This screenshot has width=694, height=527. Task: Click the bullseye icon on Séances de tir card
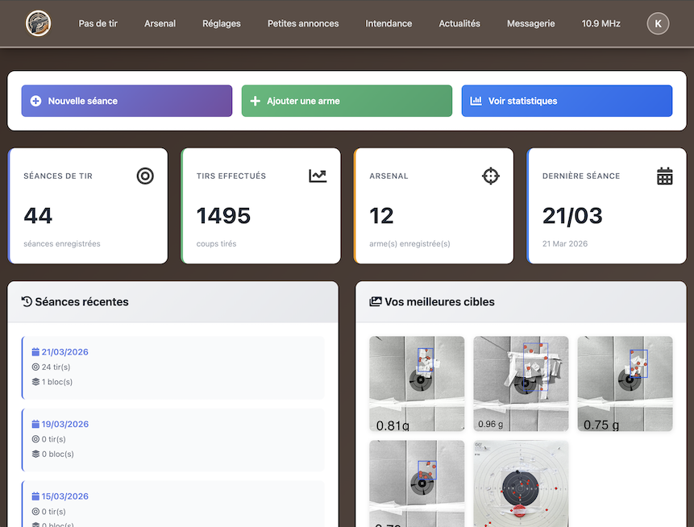click(x=145, y=176)
